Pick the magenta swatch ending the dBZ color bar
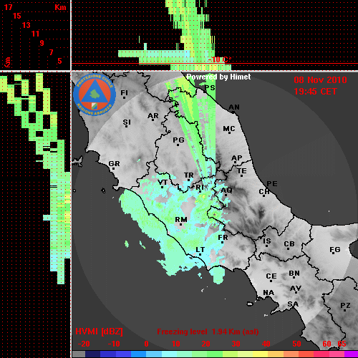This screenshot has width=358, height=358. coord(351,354)
